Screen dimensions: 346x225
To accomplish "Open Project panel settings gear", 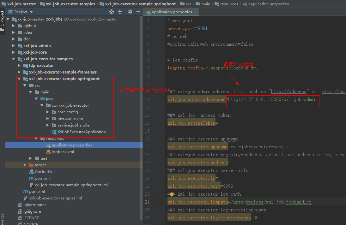I will pyautogui.click(x=130, y=12).
